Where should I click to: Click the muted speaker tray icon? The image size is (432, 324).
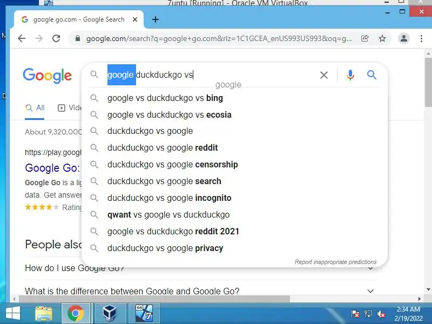click(x=381, y=314)
